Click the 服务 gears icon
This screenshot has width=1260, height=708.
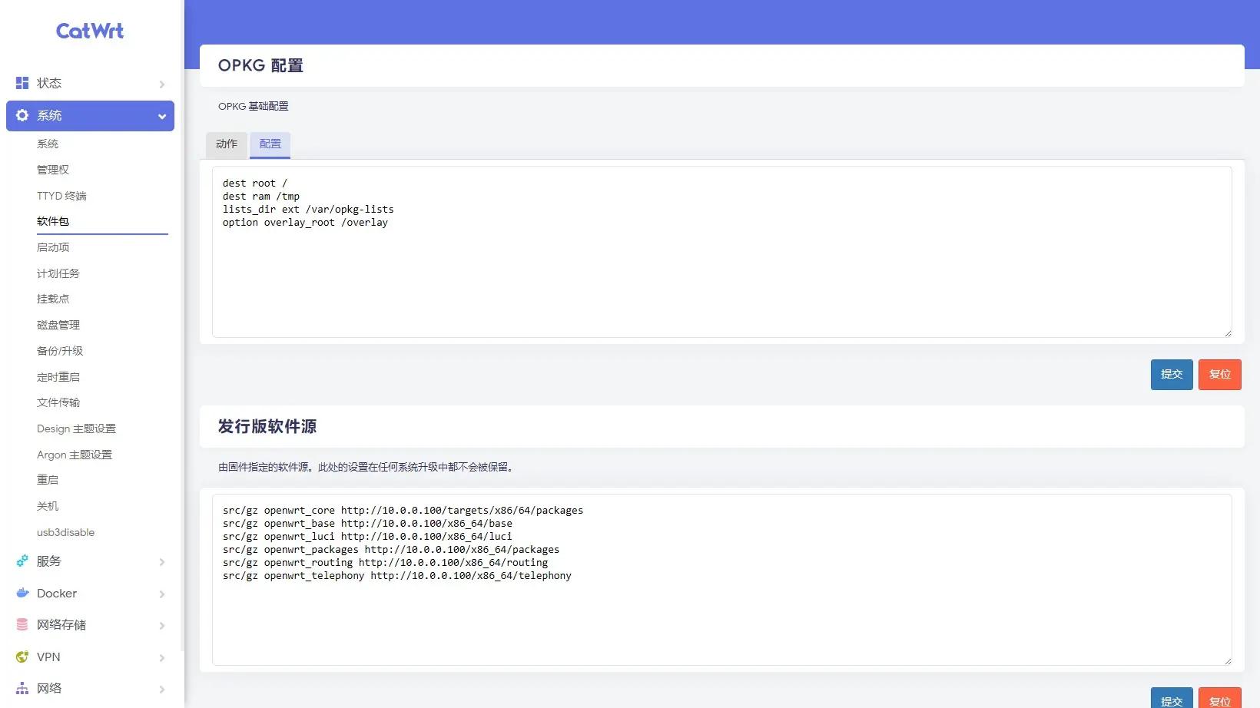(22, 561)
